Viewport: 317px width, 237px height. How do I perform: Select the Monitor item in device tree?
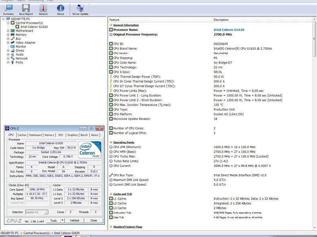pyautogui.click(x=21, y=47)
